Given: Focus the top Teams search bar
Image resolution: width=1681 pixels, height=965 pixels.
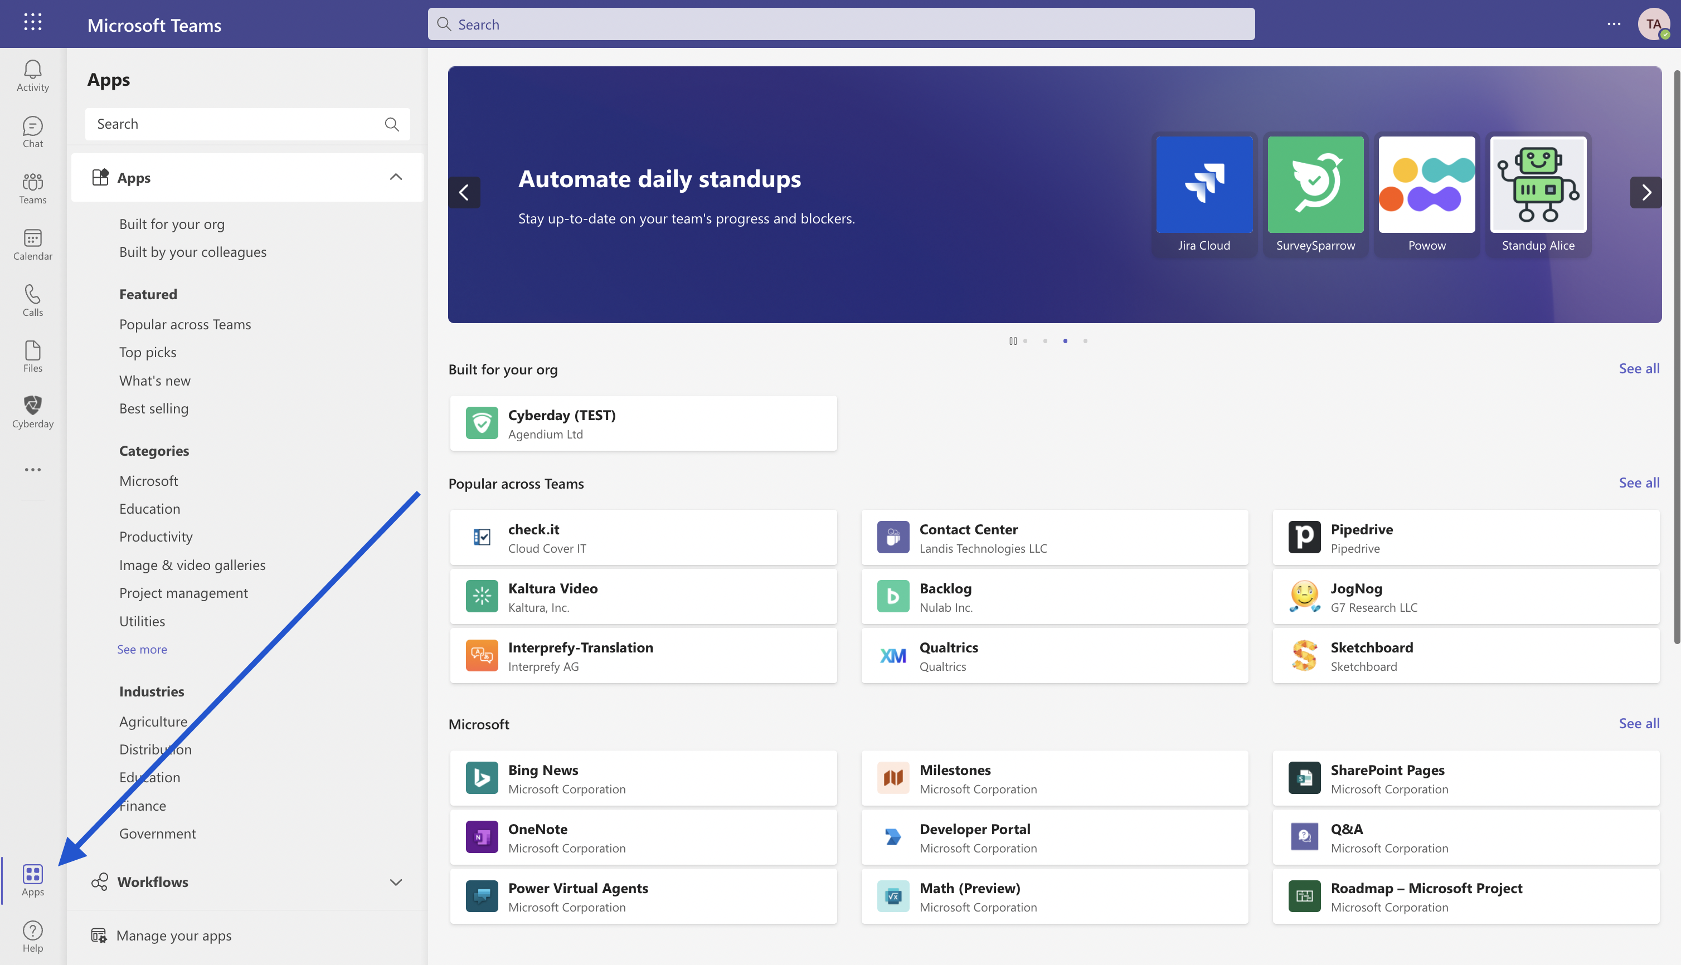Looking at the screenshot, I should [841, 24].
